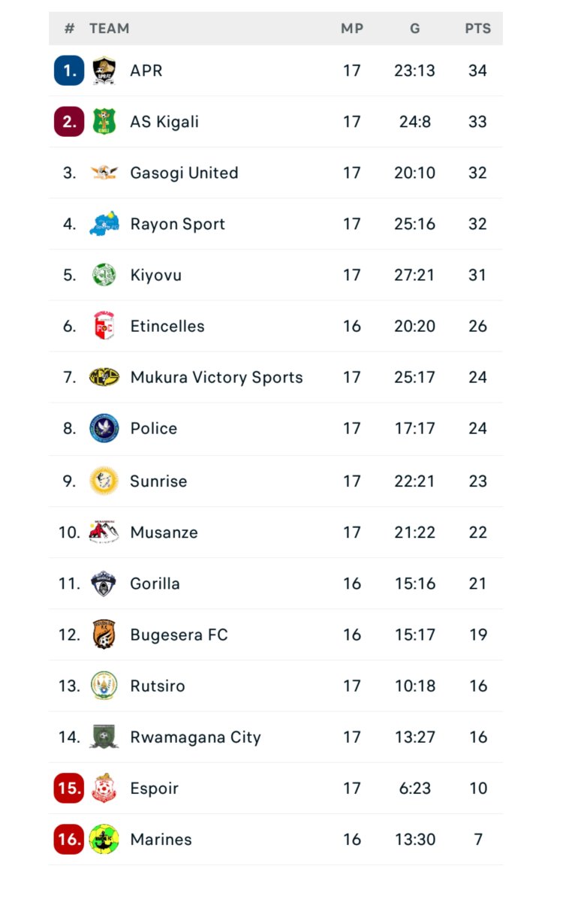The height and width of the screenshot is (902, 563).
Task: Click the Musanze mountain logo icon
Action: (x=104, y=532)
